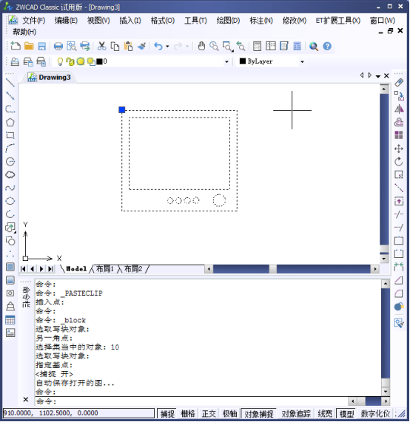Open the 编辑(E) menu

(x=66, y=21)
